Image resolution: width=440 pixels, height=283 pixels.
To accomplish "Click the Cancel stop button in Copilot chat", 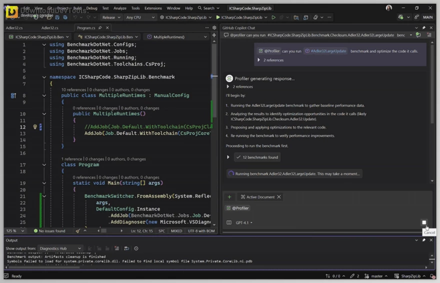I will 424,222.
